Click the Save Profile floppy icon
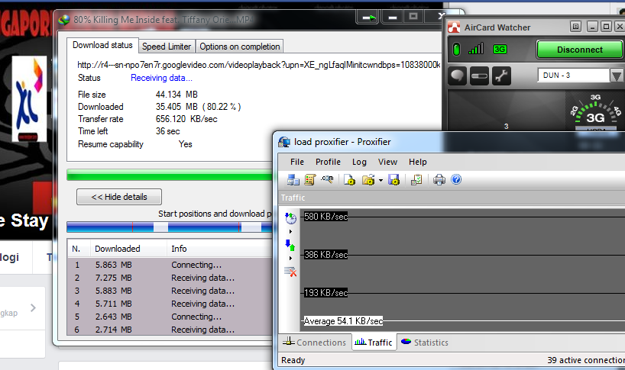Viewport: 625px width, 370px height. (x=393, y=180)
